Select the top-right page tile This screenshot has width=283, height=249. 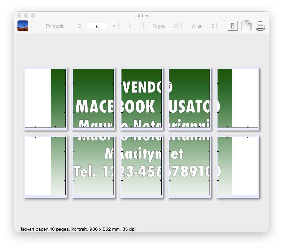click(x=238, y=99)
